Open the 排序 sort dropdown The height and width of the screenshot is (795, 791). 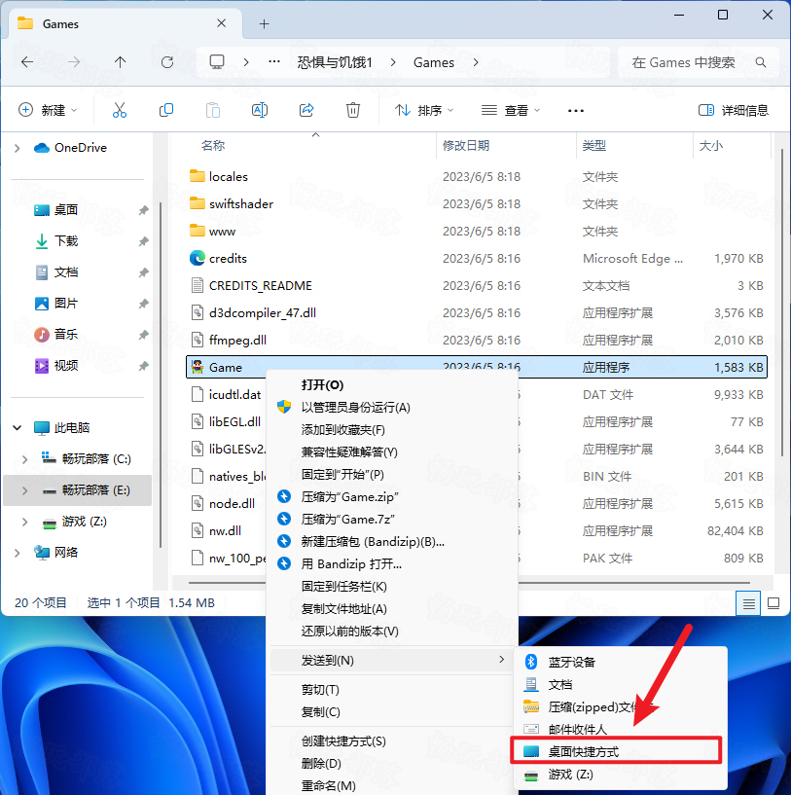(424, 110)
